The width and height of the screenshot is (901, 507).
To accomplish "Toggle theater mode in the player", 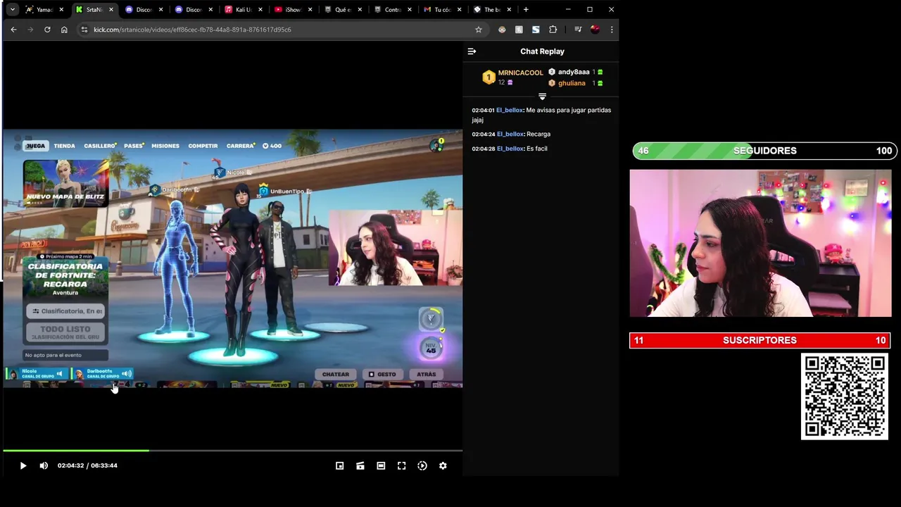I will [x=381, y=465].
